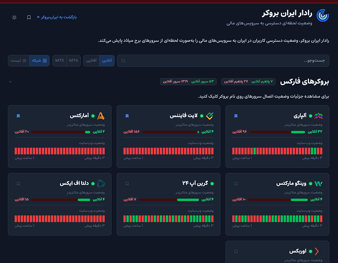Open the saved bookmarks icon in the header
The height and width of the screenshot is (263, 338).
(29, 17)
